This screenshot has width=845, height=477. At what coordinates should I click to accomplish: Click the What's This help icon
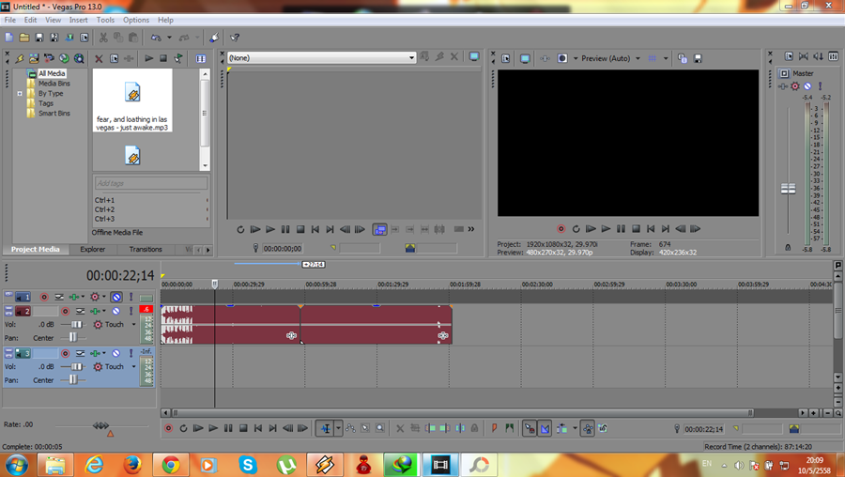235,38
